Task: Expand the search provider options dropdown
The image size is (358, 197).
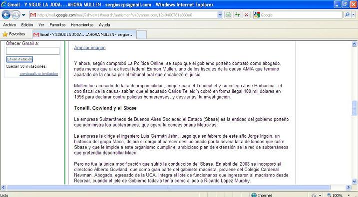Action: coord(354,15)
